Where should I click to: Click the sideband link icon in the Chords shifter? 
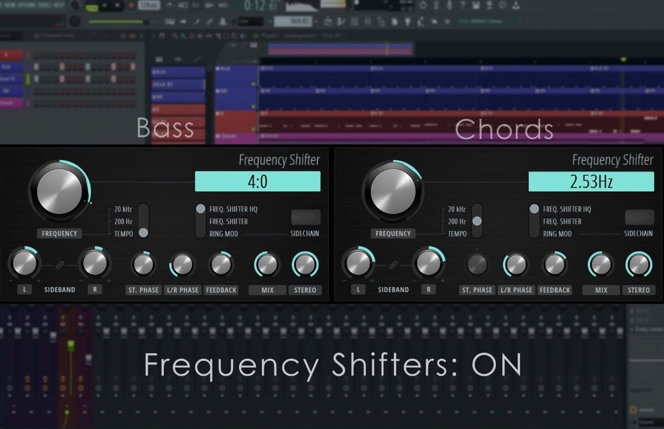coord(393,265)
